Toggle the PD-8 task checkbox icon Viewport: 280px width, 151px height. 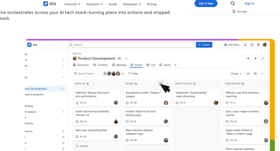pyautogui.click(x=177, y=103)
